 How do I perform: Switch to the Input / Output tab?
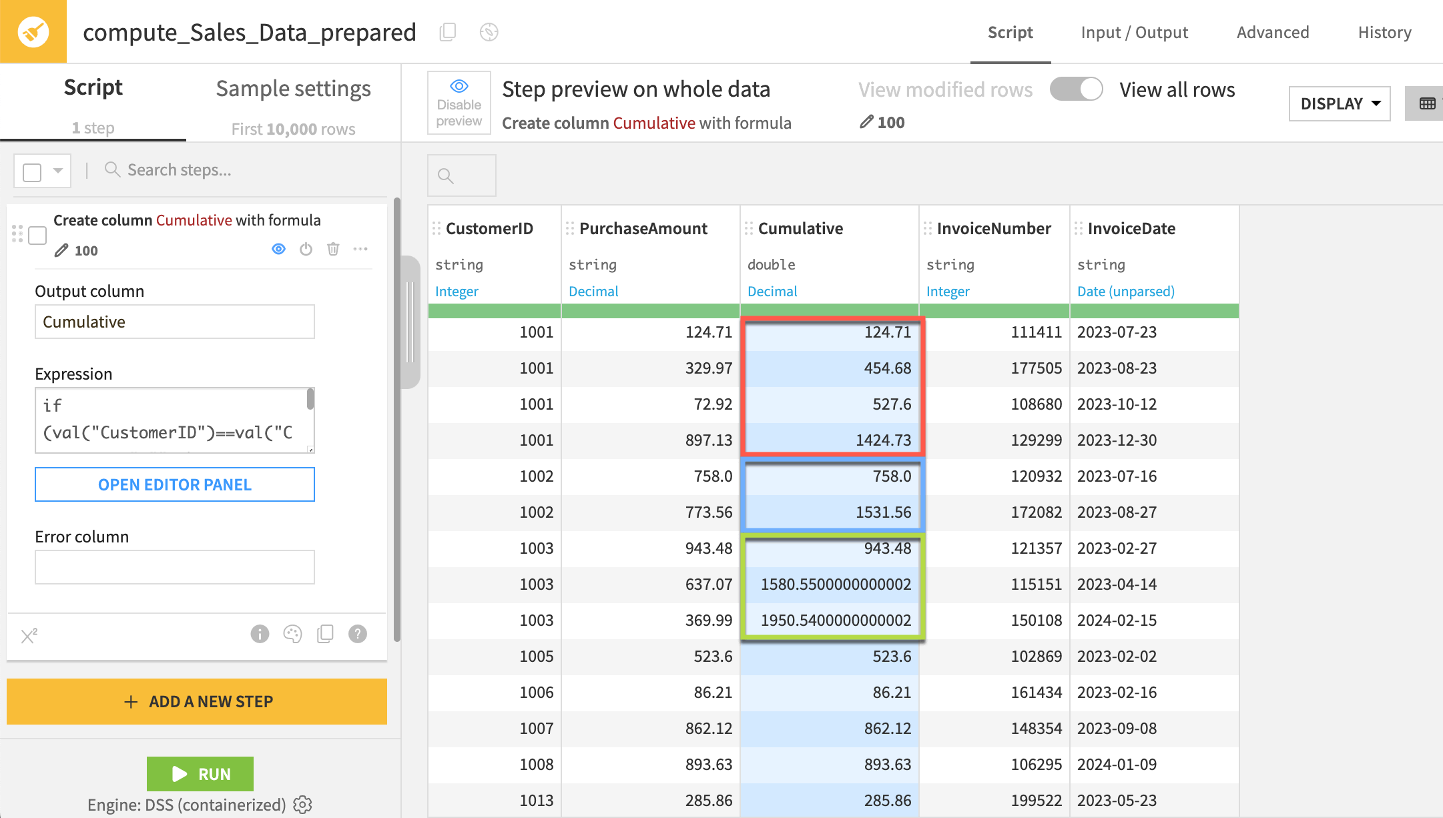click(1134, 32)
